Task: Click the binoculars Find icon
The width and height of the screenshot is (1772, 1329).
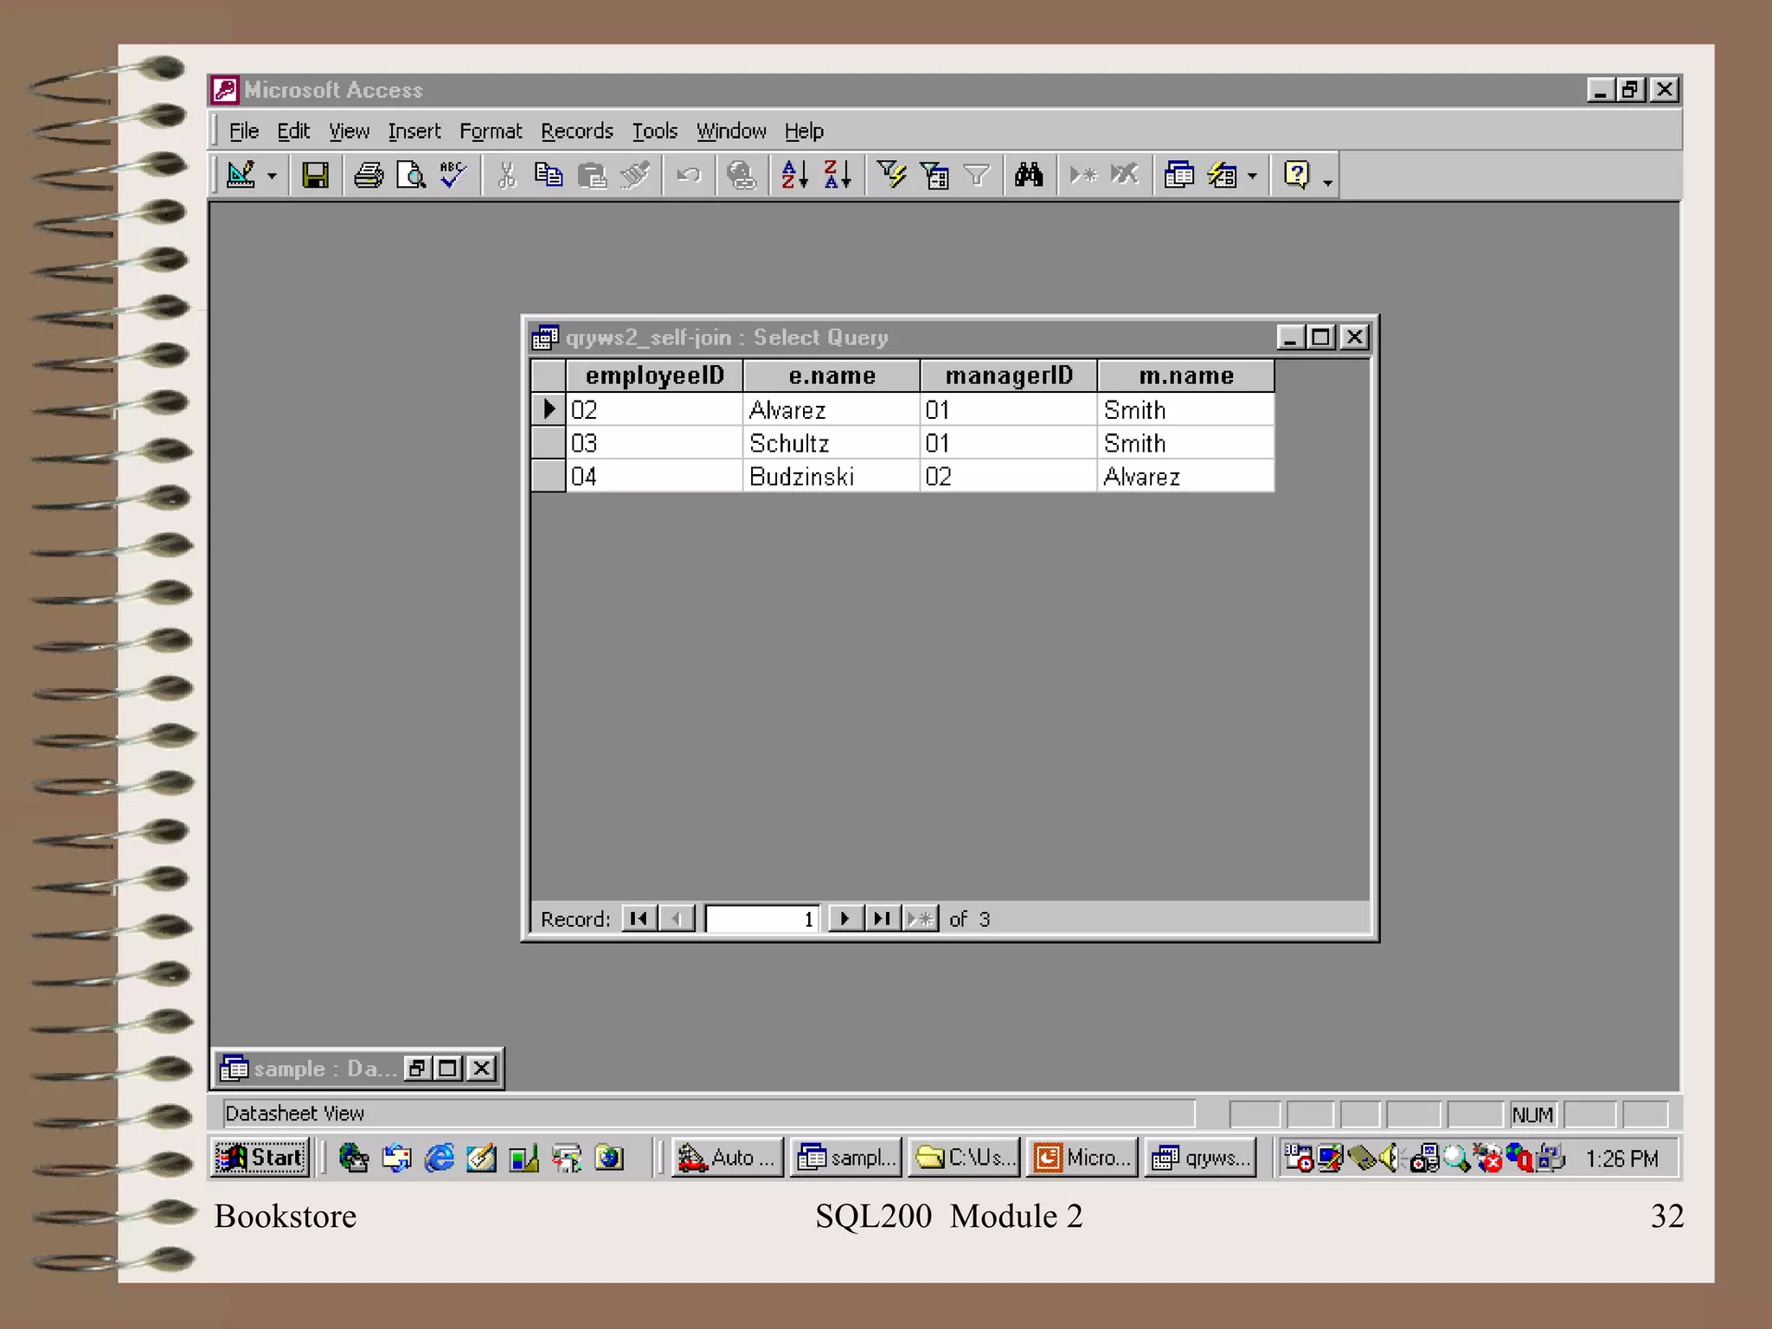Action: point(1029,176)
